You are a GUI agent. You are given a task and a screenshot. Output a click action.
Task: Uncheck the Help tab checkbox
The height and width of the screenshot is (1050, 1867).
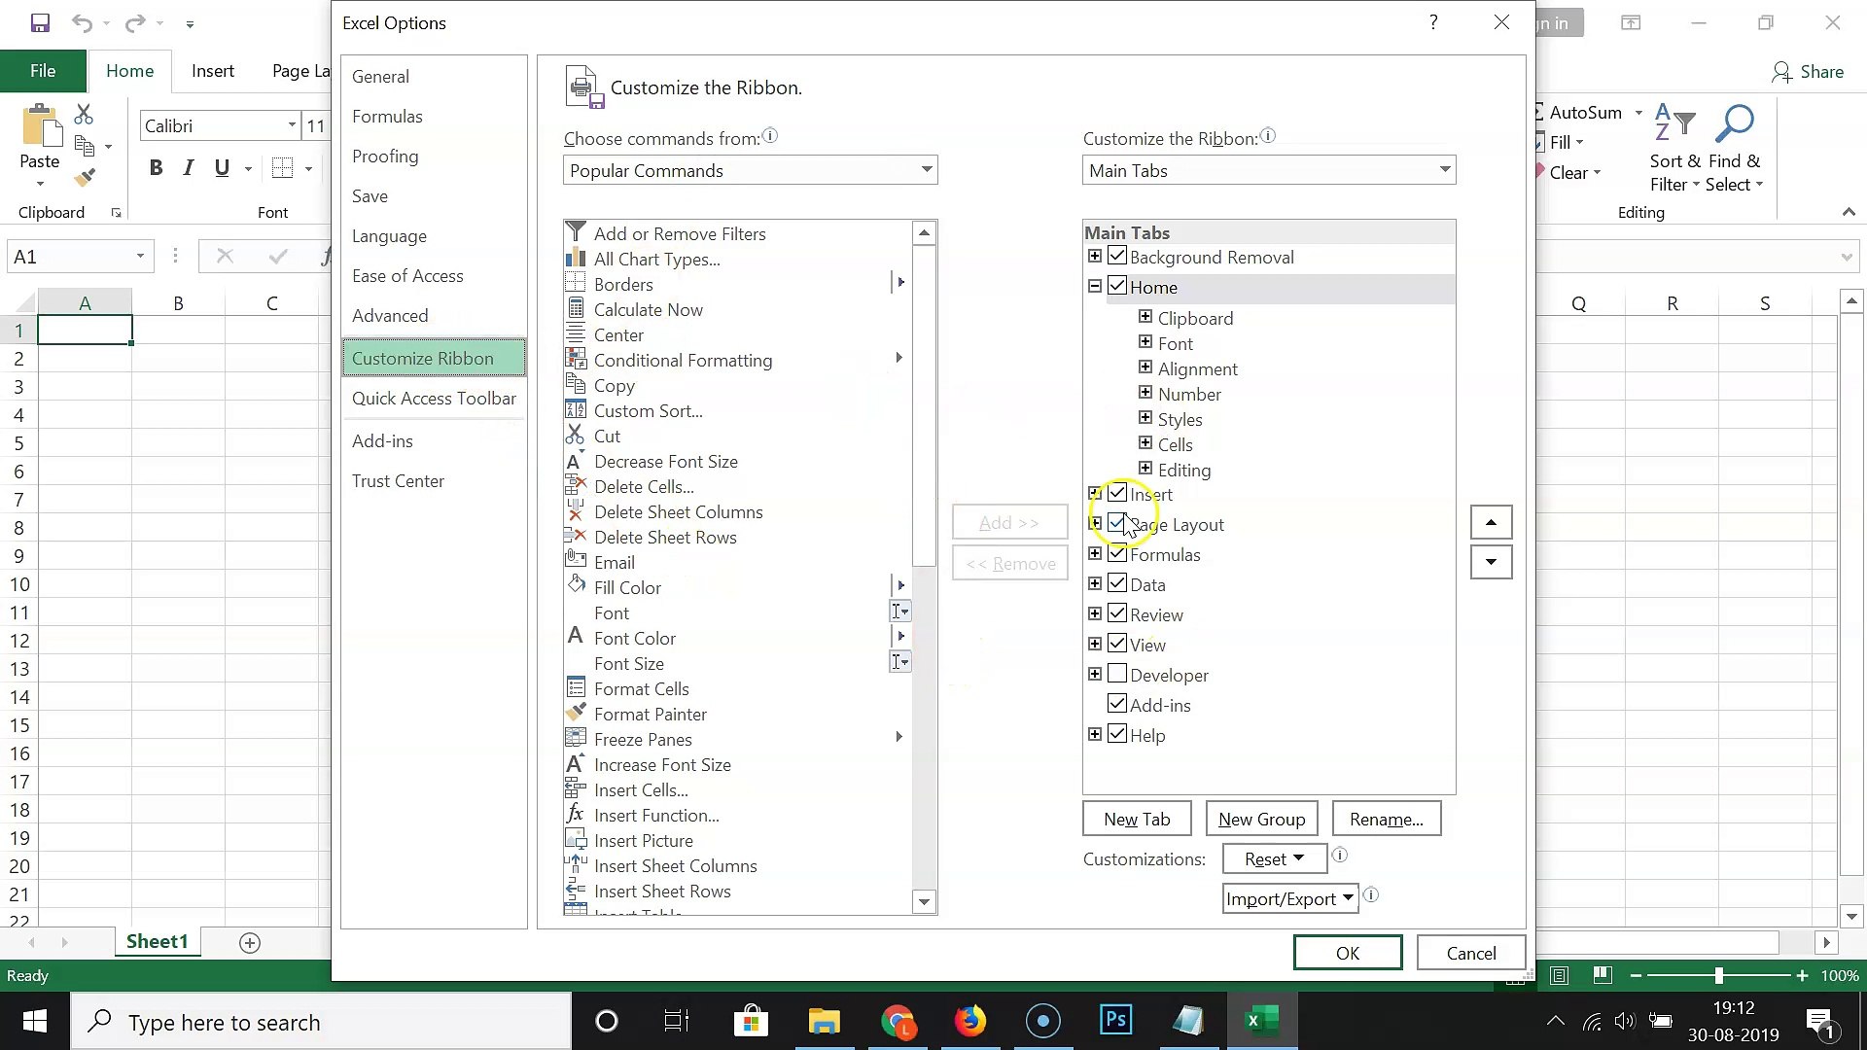click(1117, 735)
